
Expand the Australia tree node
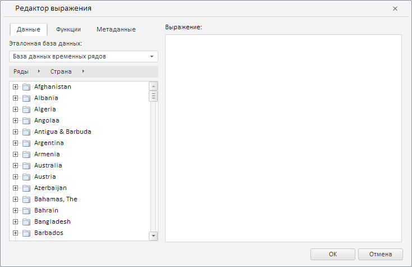16,166
